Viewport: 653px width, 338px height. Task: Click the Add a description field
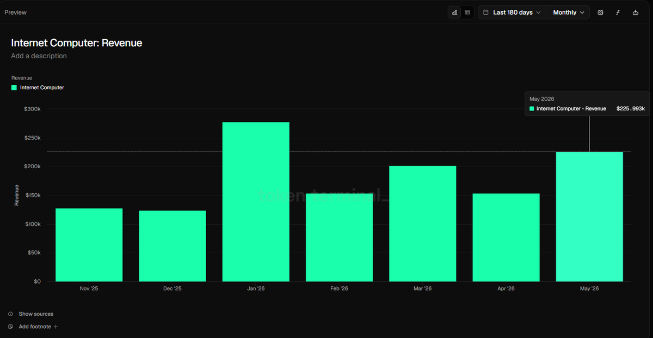(39, 56)
